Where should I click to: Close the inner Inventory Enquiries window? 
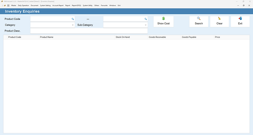coord(249,5)
